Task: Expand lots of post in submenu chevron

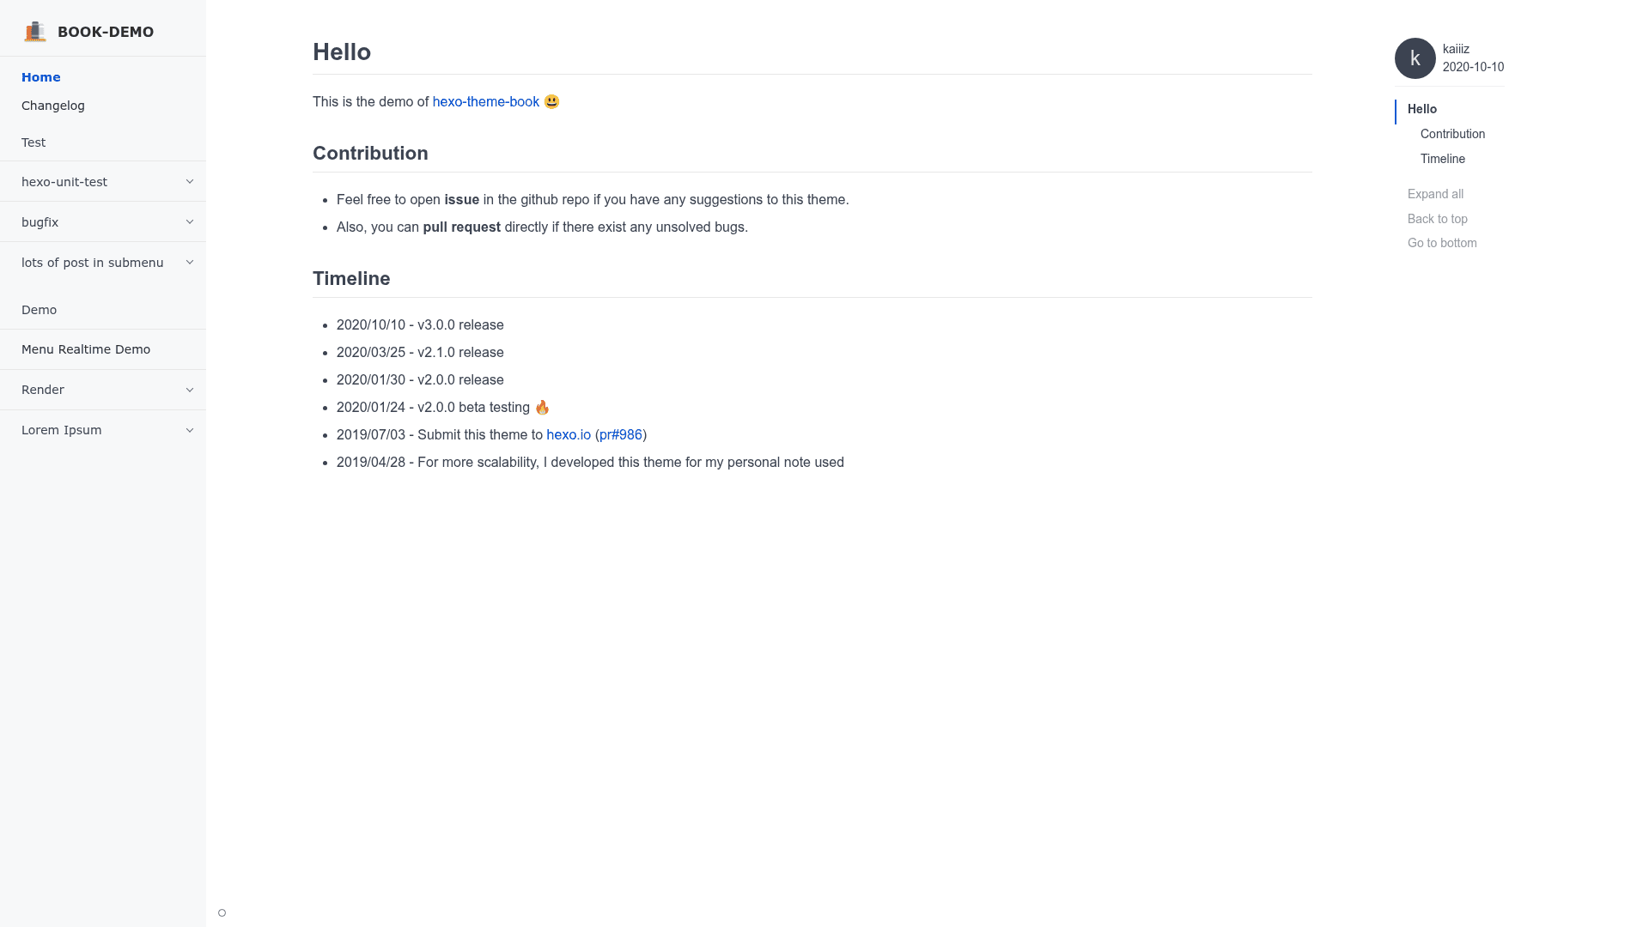Action: click(x=190, y=263)
